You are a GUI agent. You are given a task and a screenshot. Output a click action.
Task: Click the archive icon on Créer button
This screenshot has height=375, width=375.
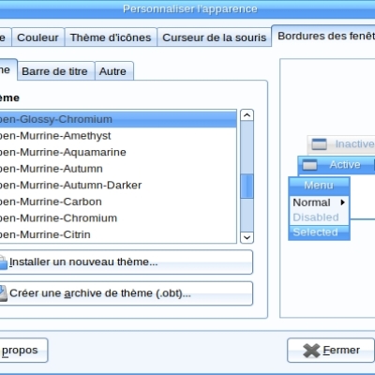click(x=3, y=293)
